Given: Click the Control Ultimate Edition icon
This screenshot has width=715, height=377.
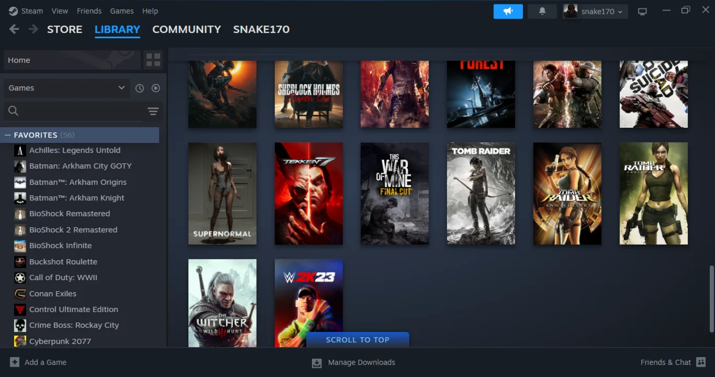Looking at the screenshot, I should 20,309.
